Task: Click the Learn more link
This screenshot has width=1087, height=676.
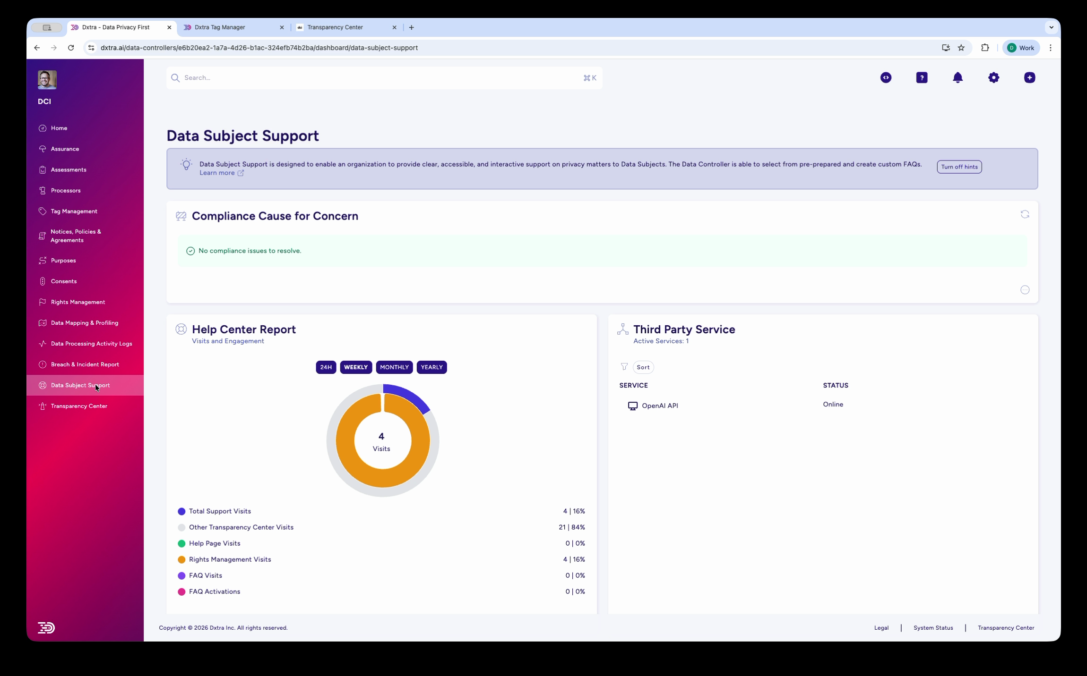Action: point(218,173)
